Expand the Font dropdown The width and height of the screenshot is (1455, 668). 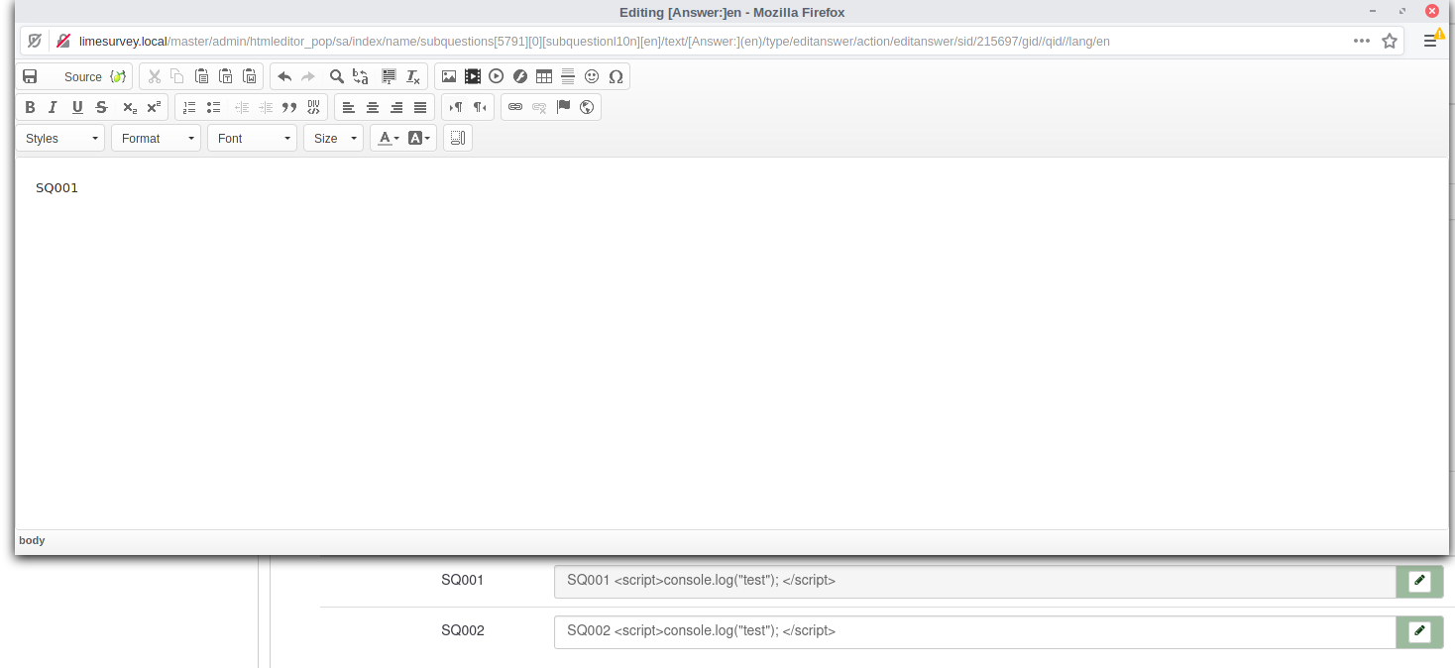[253, 138]
